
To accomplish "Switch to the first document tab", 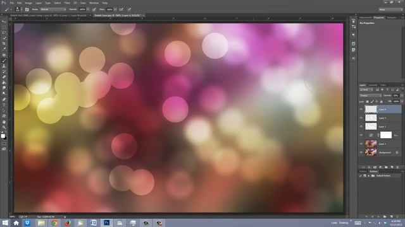I will pyautogui.click(x=49, y=15).
